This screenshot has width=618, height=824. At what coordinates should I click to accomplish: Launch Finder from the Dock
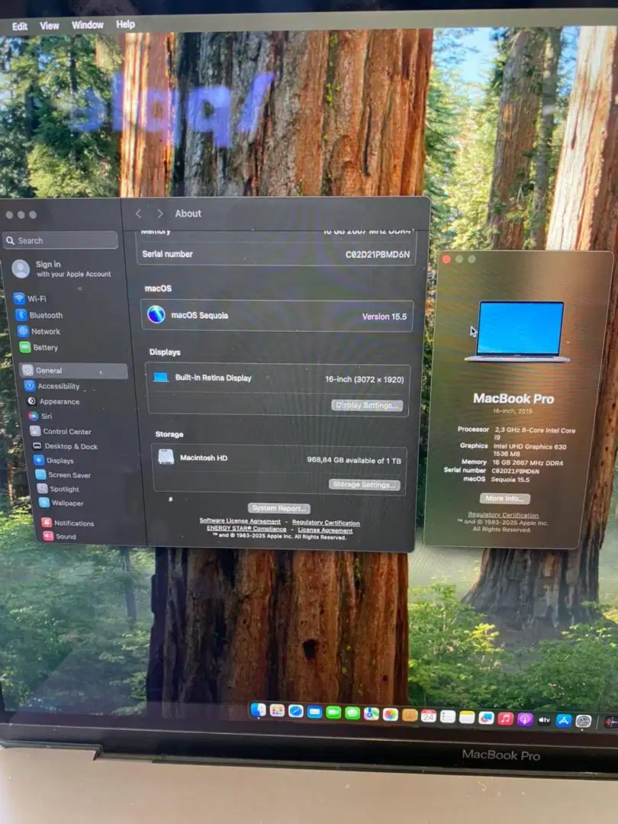pyautogui.click(x=258, y=710)
